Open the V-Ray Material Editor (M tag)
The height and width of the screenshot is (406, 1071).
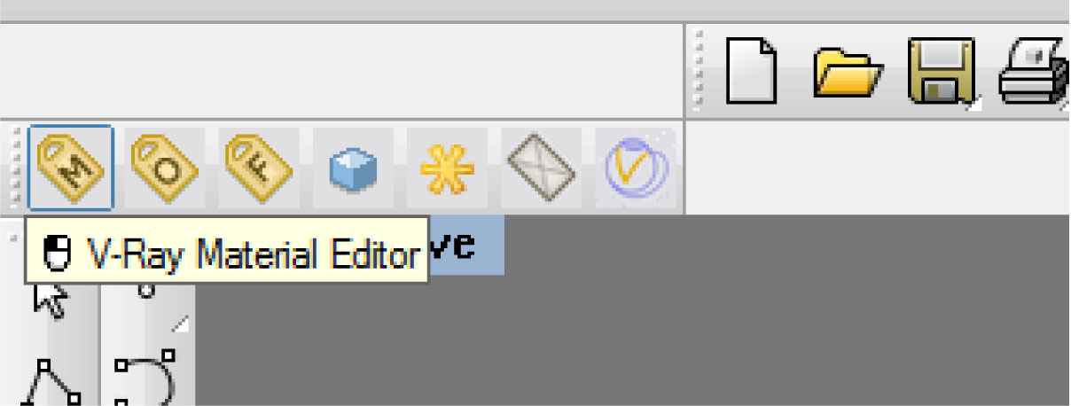point(71,166)
